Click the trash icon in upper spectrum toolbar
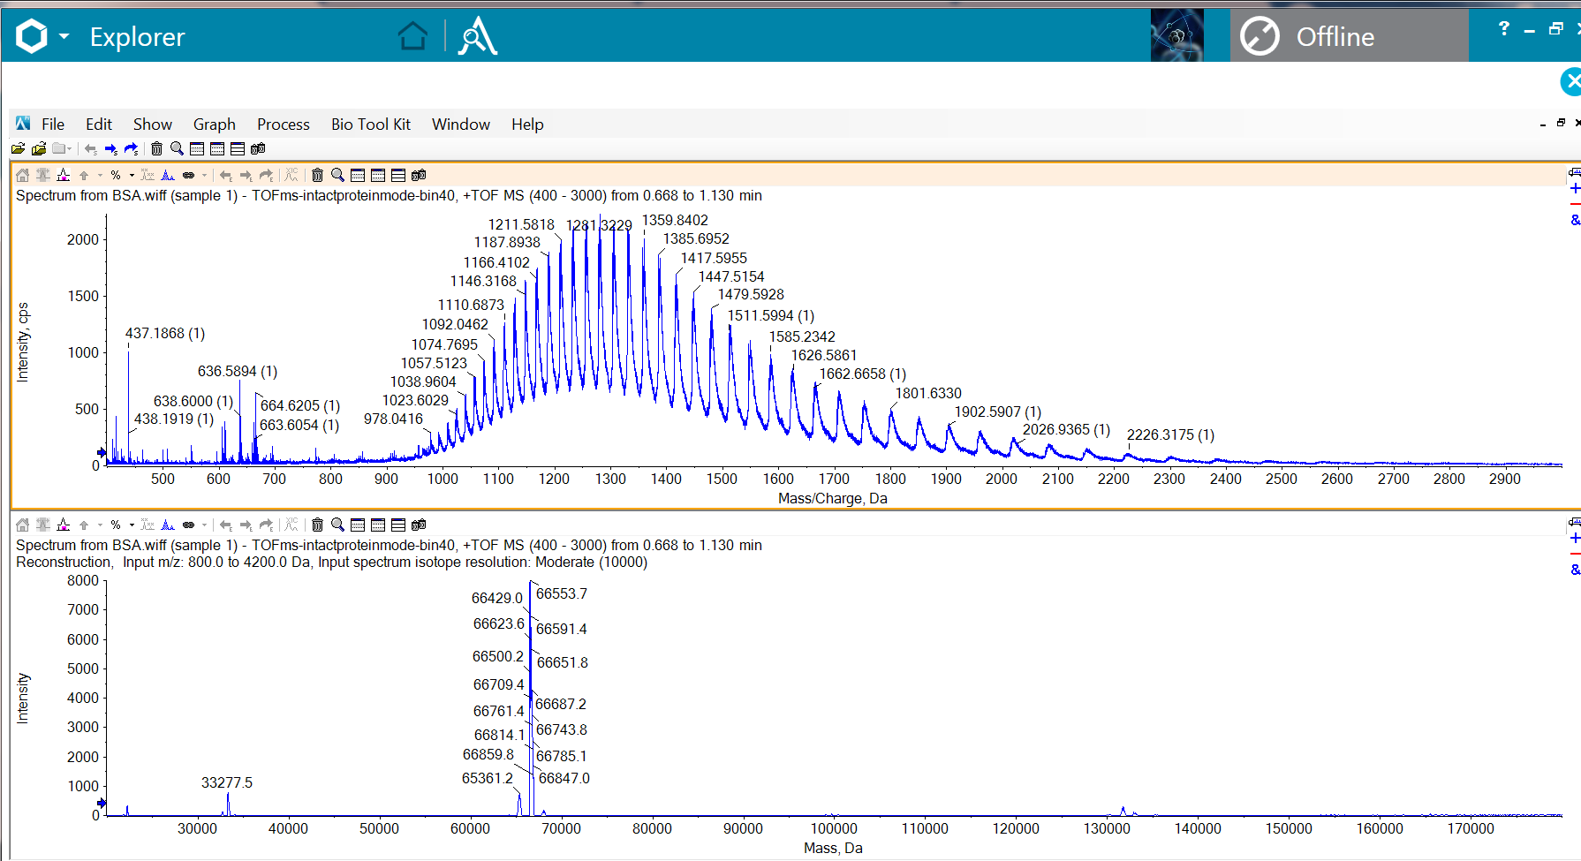This screenshot has height=861, width=1581. tap(317, 176)
